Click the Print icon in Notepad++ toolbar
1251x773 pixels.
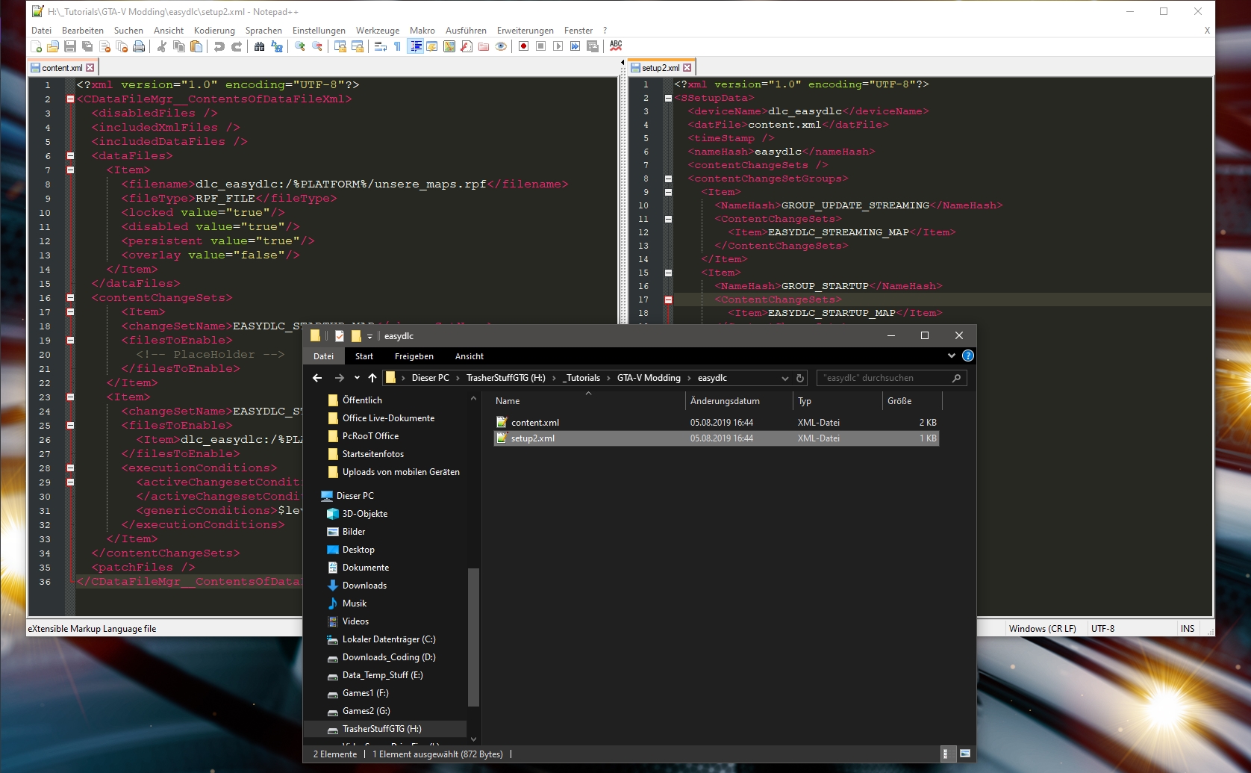(x=139, y=46)
